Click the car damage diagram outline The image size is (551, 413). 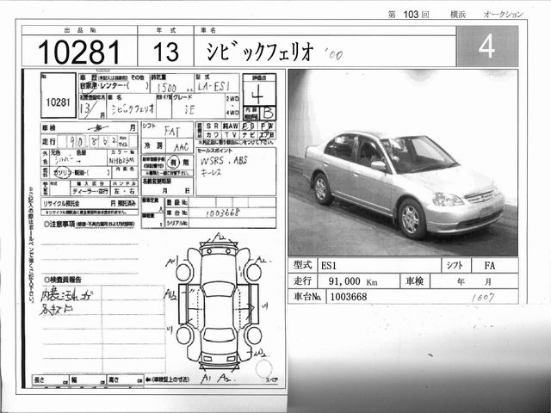click(219, 307)
